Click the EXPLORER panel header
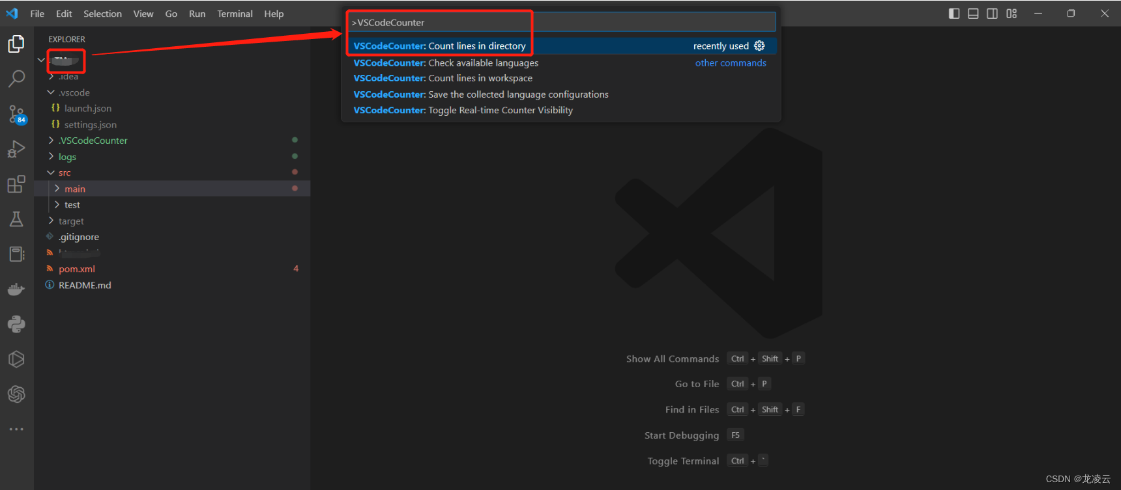The image size is (1121, 490). click(x=66, y=39)
